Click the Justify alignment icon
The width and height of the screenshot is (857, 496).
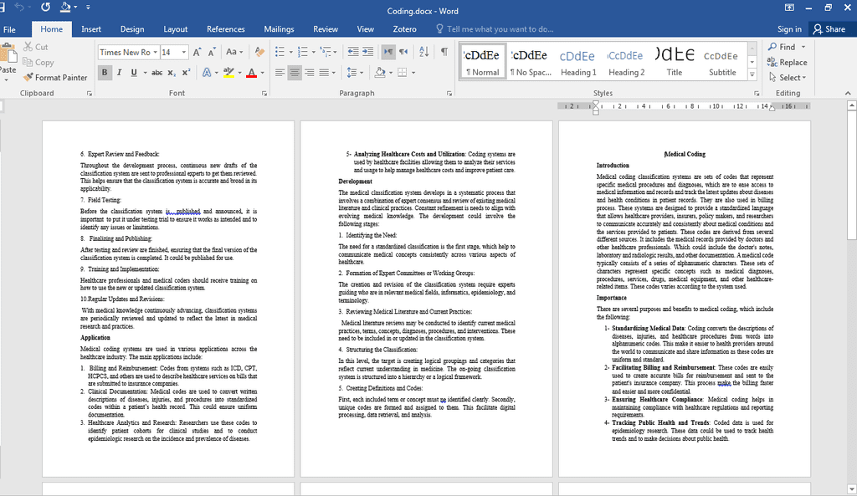tap(324, 73)
